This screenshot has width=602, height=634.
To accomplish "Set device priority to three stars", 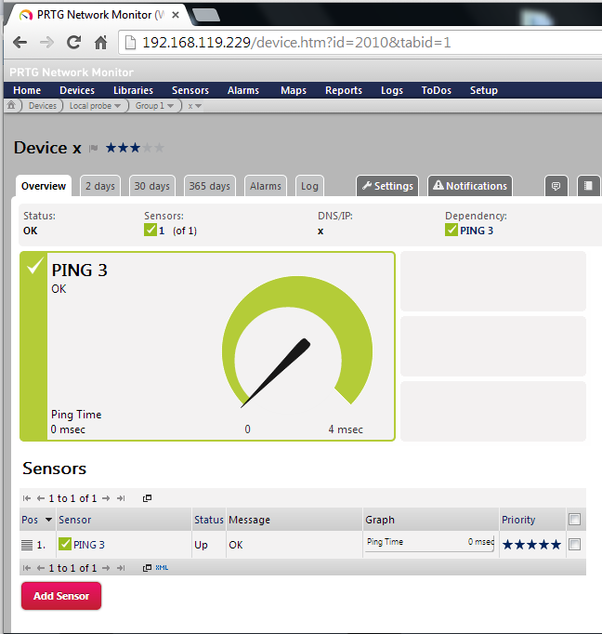I will click(136, 148).
